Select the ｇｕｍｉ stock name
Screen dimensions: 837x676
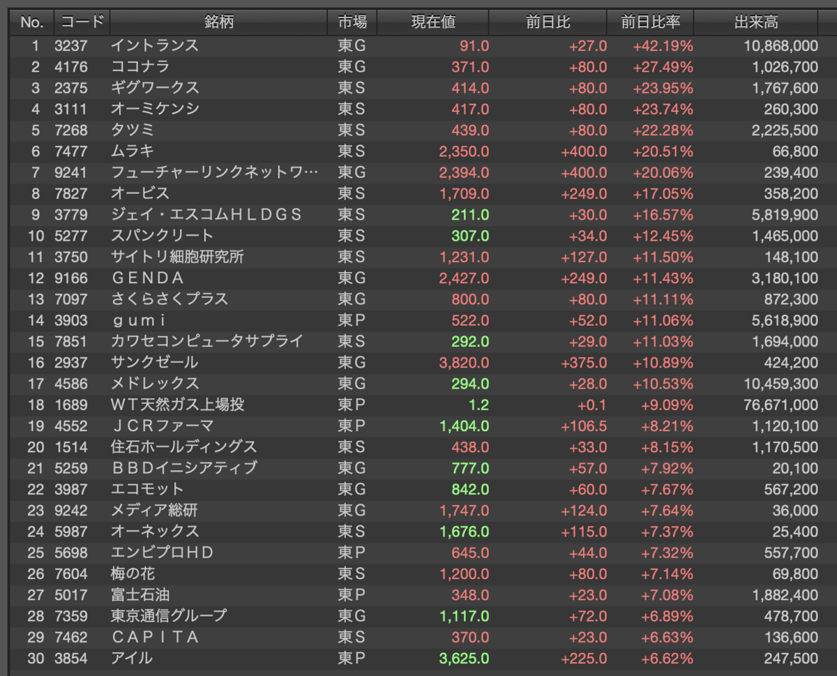coord(140,320)
